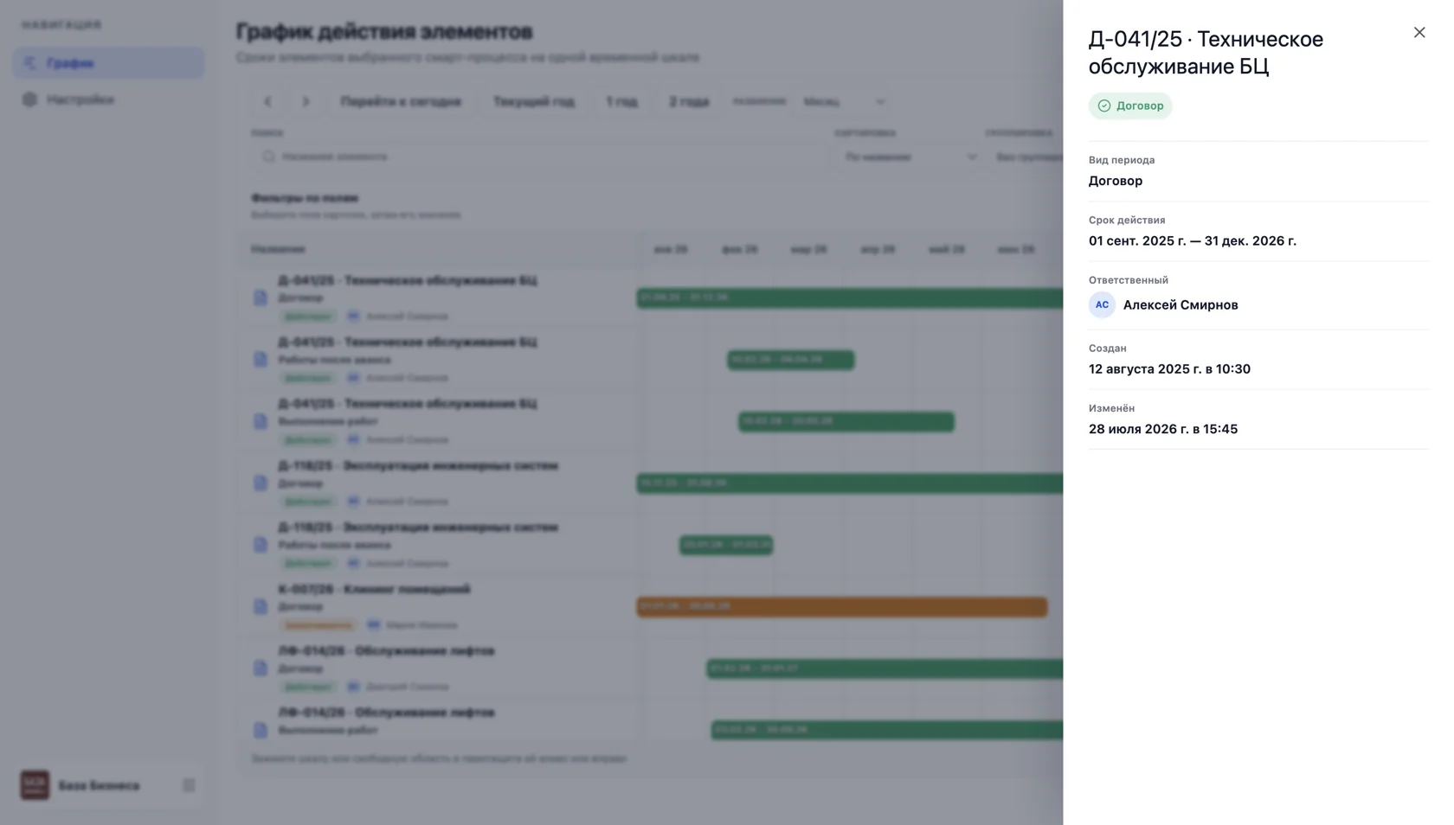1454x825 pixels.
Task: Click the document icon of the К-007/26 row
Action: tap(261, 607)
